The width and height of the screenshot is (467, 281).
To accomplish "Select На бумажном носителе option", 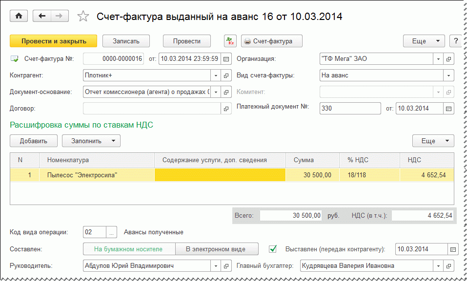I will tap(129, 249).
